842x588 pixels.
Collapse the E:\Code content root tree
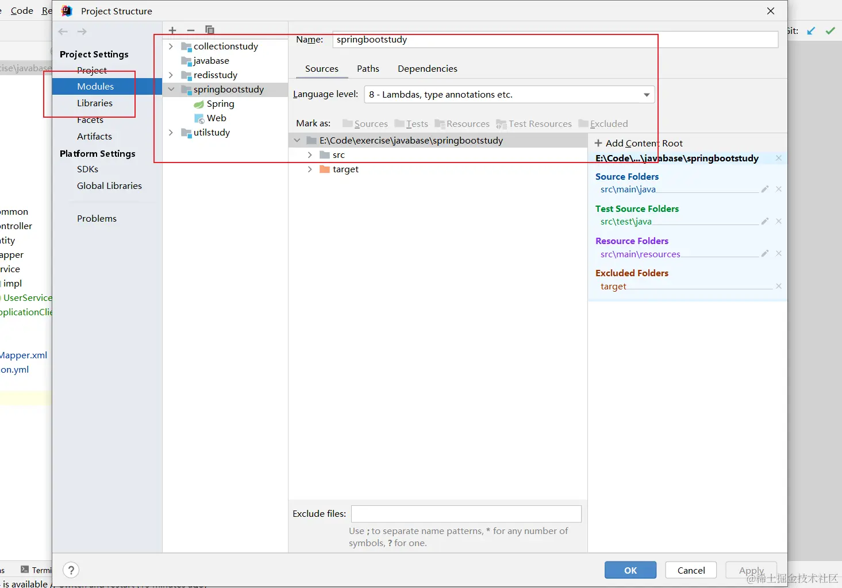click(x=297, y=141)
